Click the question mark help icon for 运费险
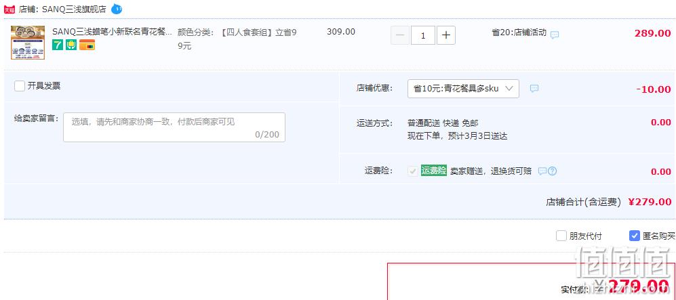This screenshot has width=676, height=300. 553,171
